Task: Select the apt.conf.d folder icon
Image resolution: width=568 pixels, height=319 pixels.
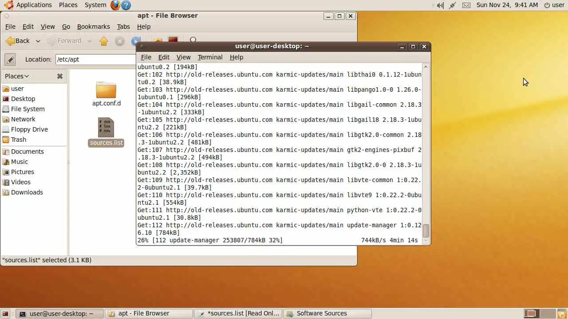Action: pos(106,90)
